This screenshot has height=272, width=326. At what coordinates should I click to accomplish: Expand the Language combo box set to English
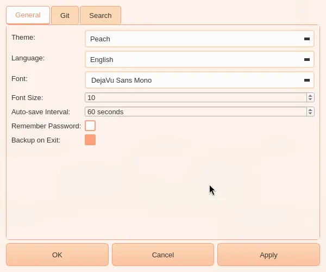[x=199, y=59]
